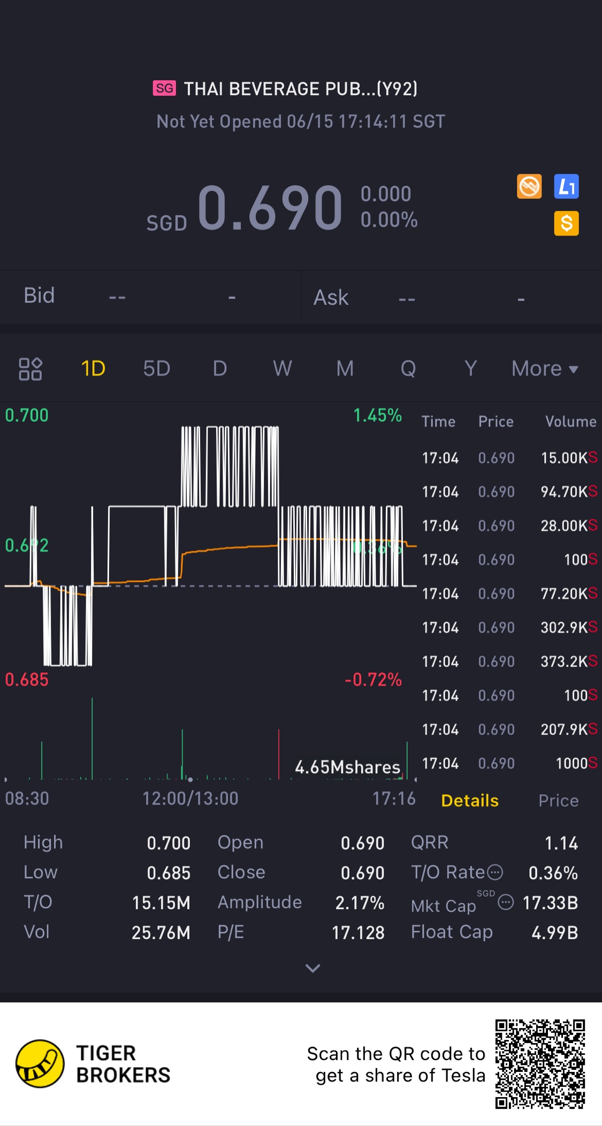The image size is (602, 1126).
Task: Open the chart layout grid icon
Action: [31, 369]
